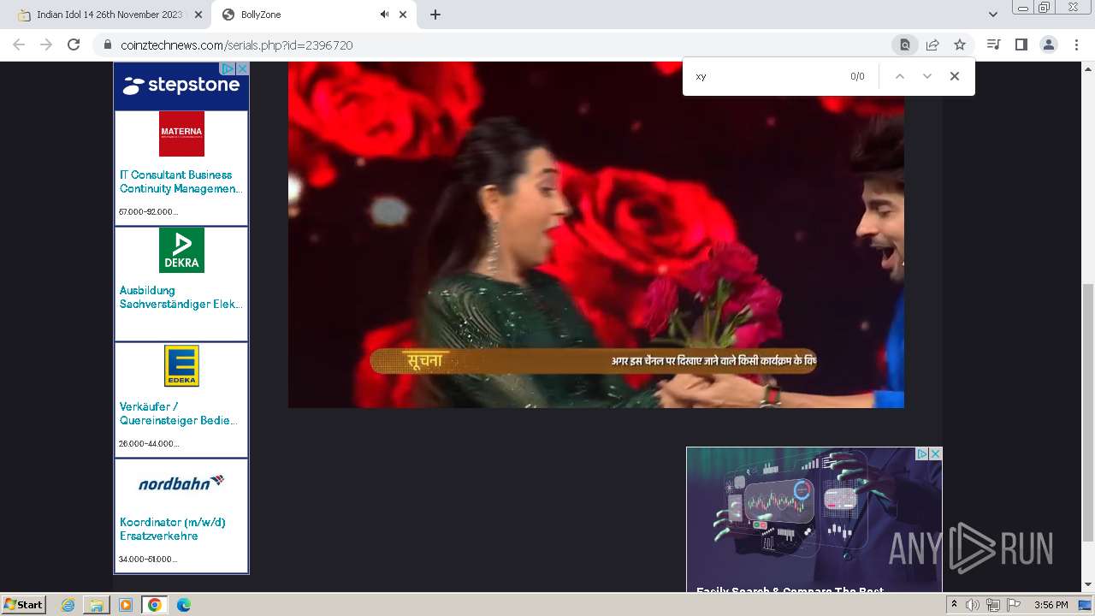Open the profile avatar menu
This screenshot has width=1095, height=616.
(1049, 44)
